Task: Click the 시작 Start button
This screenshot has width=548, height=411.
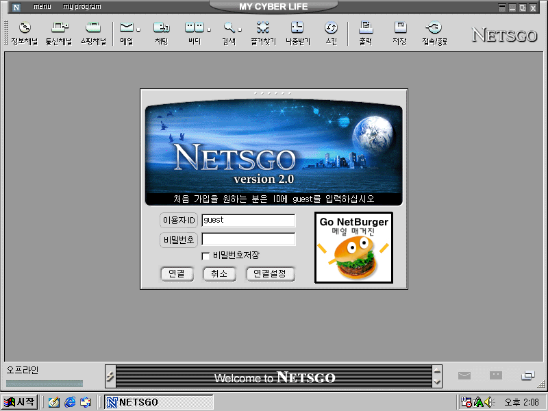Action: coord(19,402)
